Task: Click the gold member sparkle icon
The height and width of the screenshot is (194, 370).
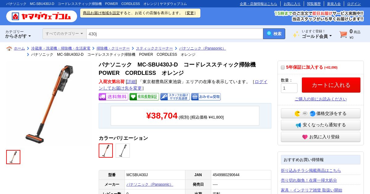Action: (296, 34)
